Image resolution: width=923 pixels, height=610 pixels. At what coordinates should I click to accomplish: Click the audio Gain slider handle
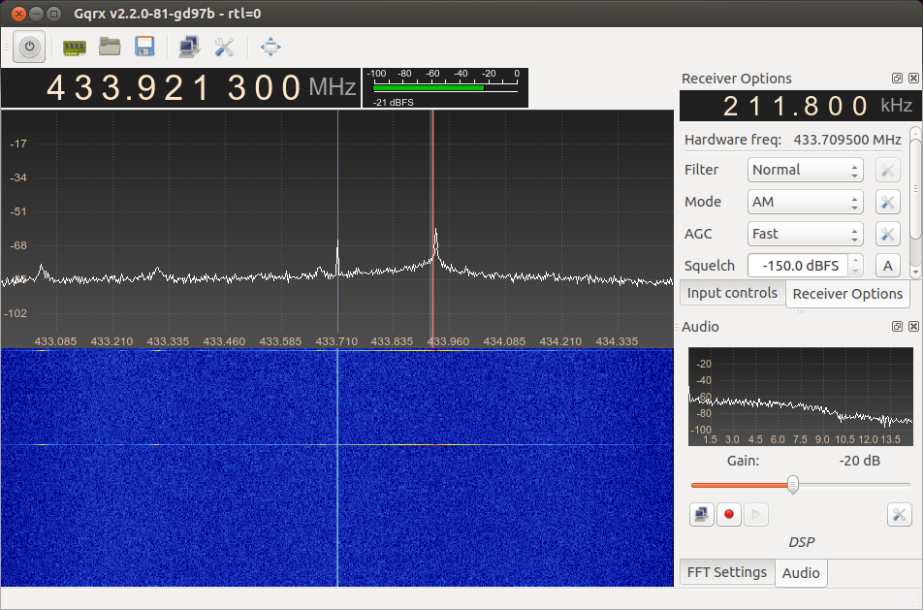(793, 485)
